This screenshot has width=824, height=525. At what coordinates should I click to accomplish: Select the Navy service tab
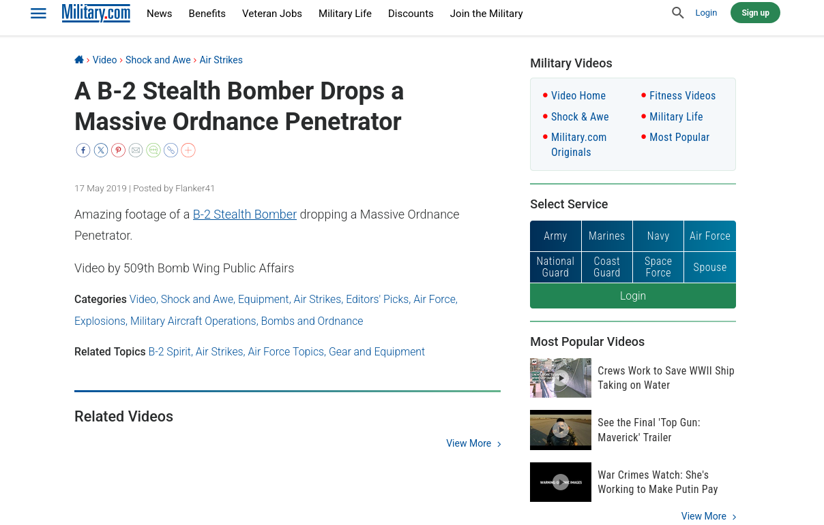[x=658, y=236]
